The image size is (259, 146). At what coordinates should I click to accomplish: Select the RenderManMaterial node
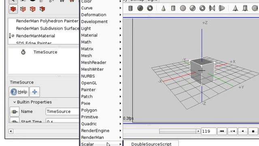[x=36, y=36]
